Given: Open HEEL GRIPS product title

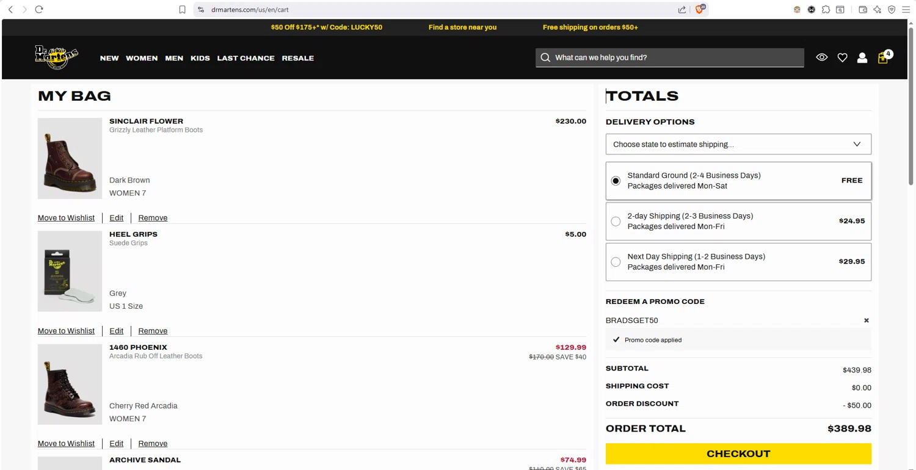Looking at the screenshot, I should [133, 234].
